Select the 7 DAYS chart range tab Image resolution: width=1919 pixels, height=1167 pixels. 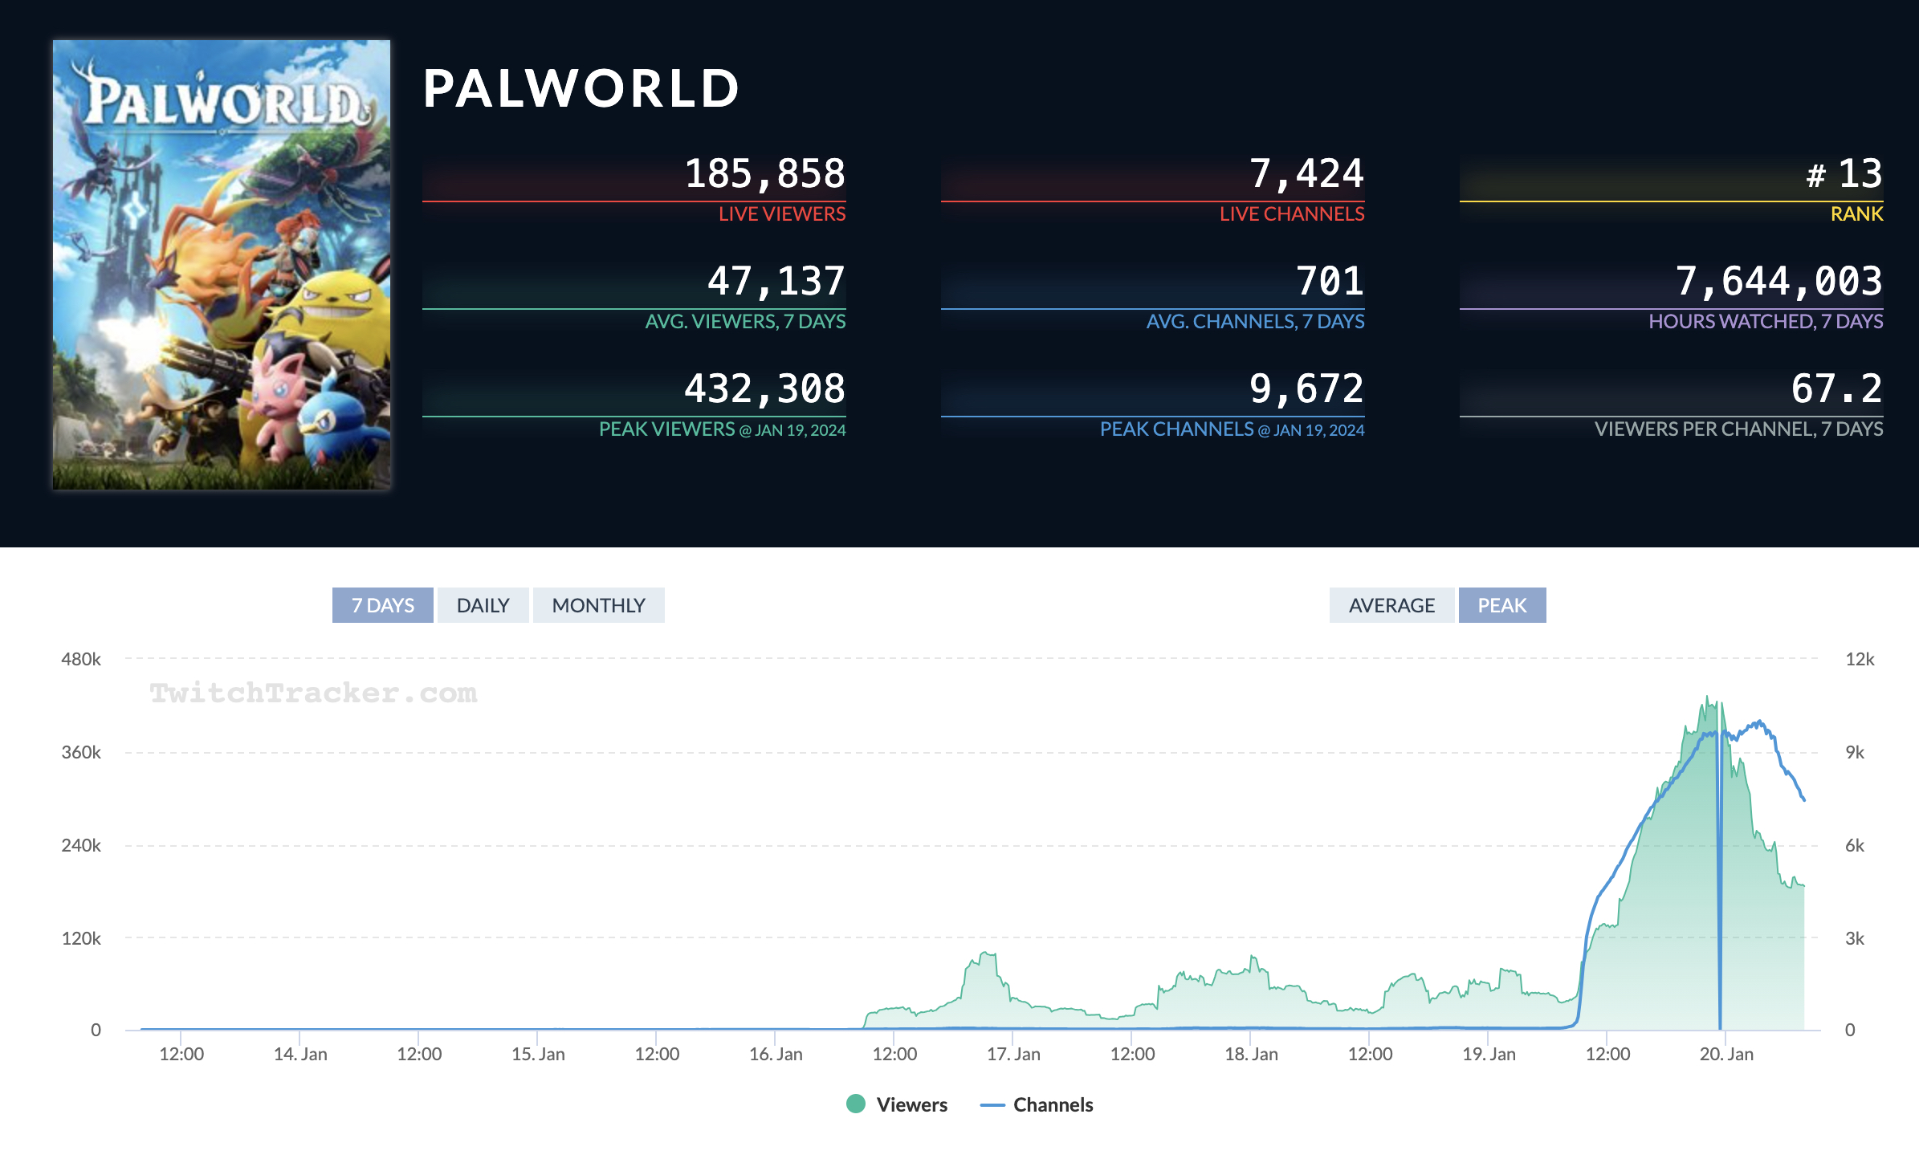(x=382, y=605)
